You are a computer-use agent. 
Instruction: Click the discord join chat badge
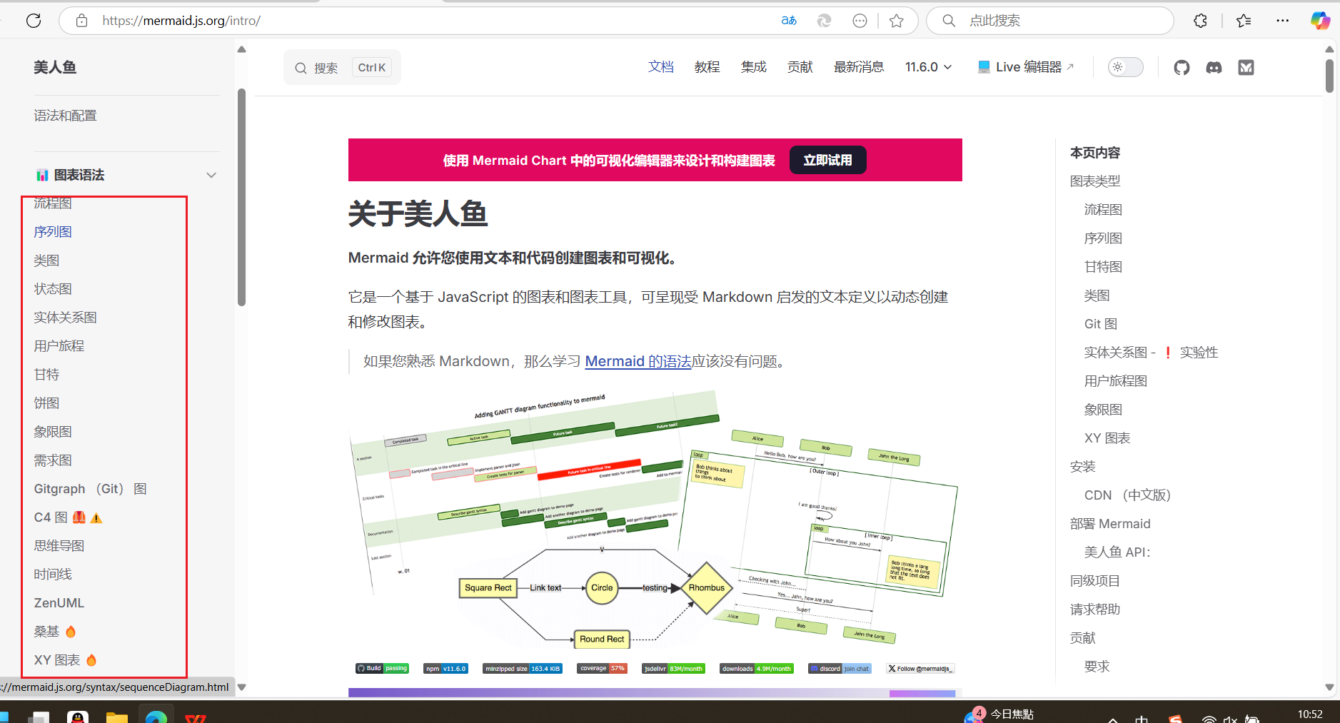pos(840,669)
